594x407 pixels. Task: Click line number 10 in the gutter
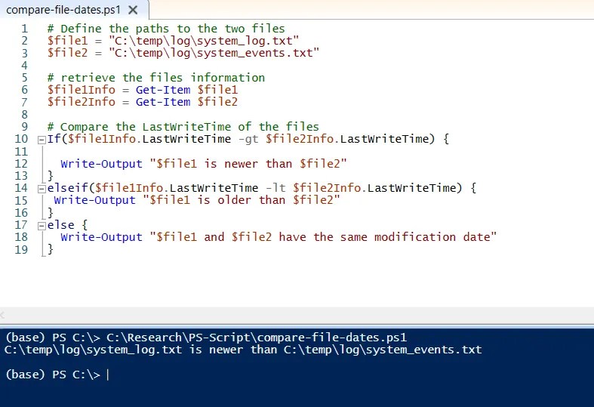click(x=21, y=139)
